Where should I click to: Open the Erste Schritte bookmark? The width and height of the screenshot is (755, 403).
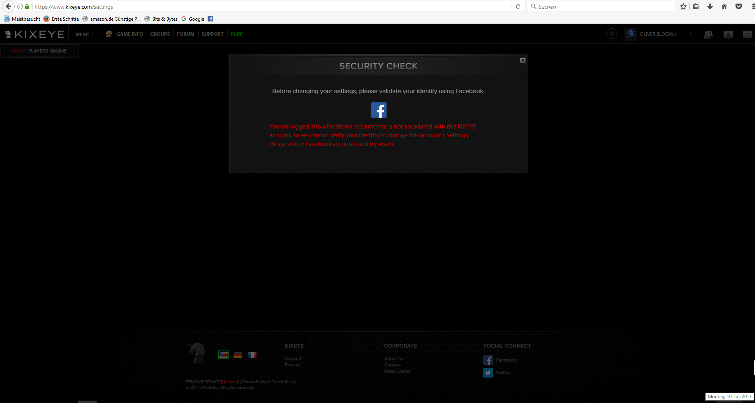tap(61, 19)
